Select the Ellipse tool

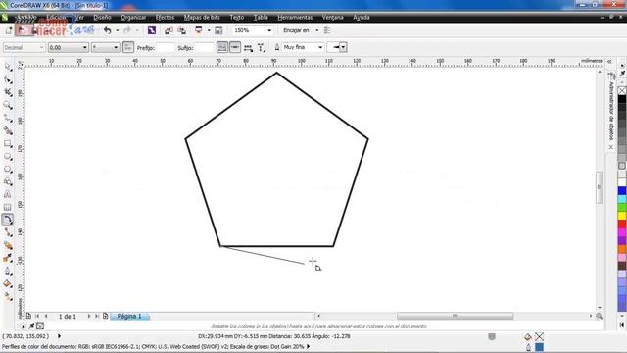click(x=8, y=157)
